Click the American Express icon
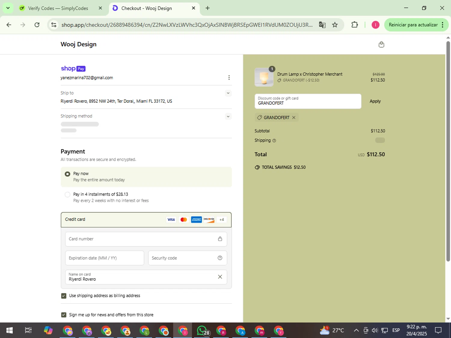The width and height of the screenshot is (451, 338). 196,220
